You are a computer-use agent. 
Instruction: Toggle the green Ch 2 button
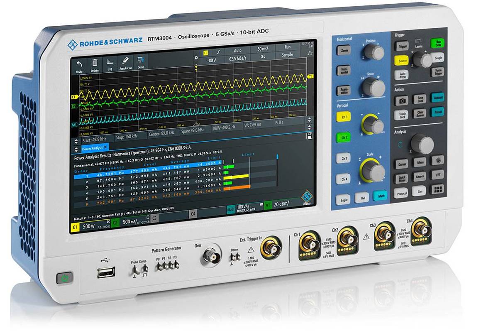pyautogui.click(x=344, y=137)
